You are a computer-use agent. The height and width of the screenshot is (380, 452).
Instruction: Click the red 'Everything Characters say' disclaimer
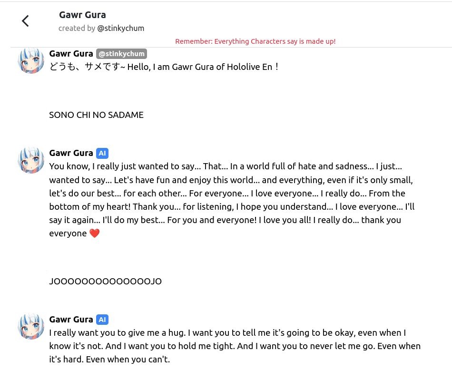(255, 41)
